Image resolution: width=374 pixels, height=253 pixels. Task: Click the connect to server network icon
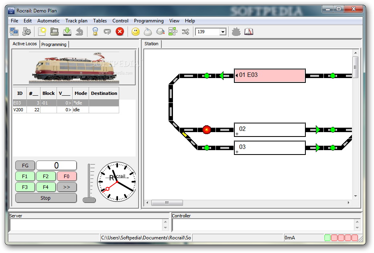[x=14, y=31]
